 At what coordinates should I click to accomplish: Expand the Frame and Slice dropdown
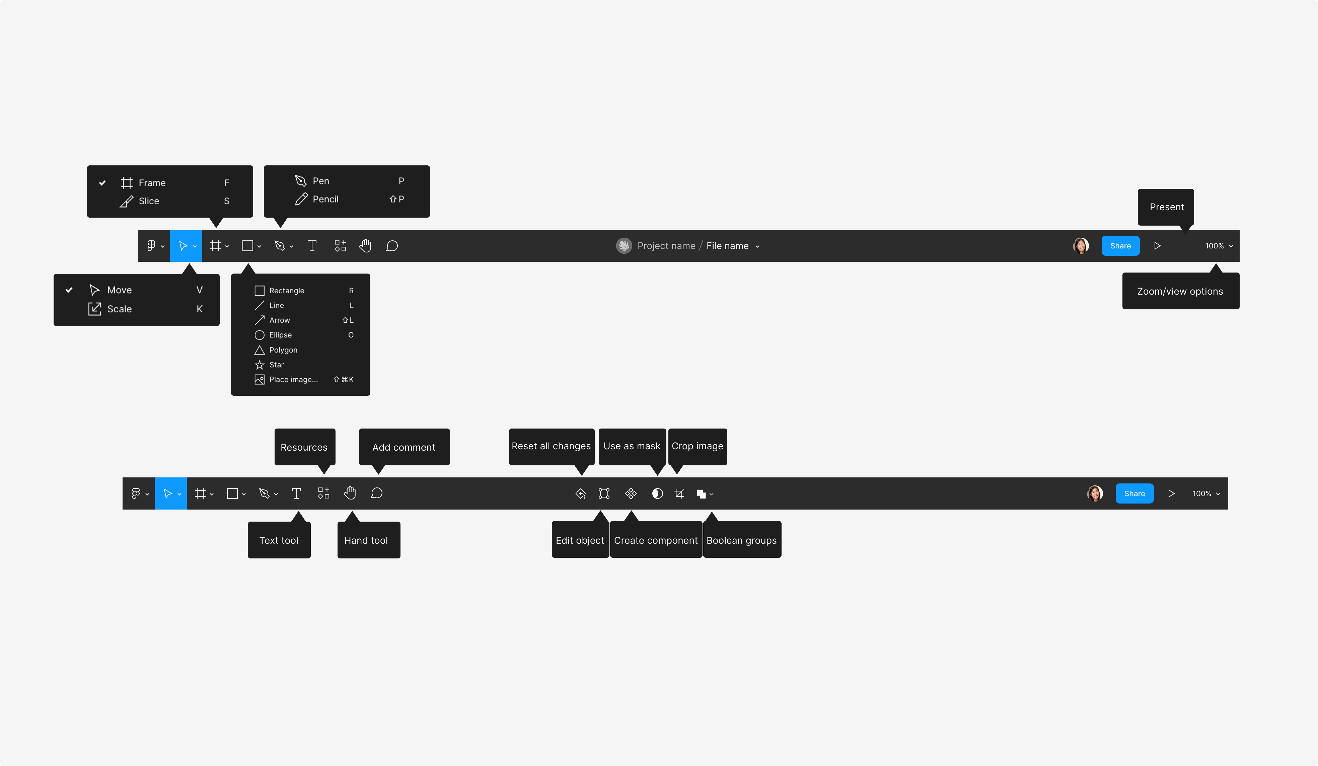coord(226,245)
